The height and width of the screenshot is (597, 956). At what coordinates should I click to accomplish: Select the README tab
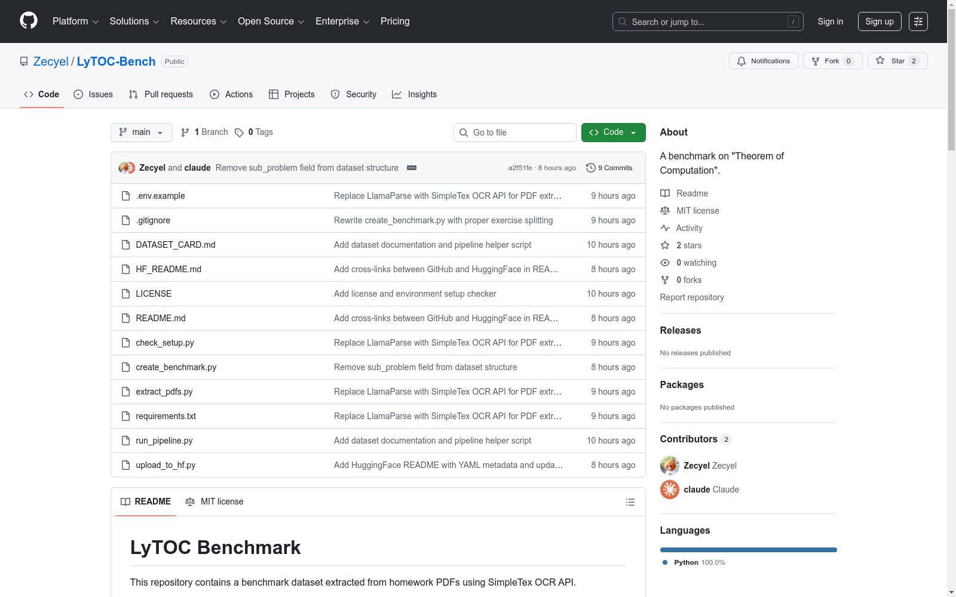tap(146, 502)
